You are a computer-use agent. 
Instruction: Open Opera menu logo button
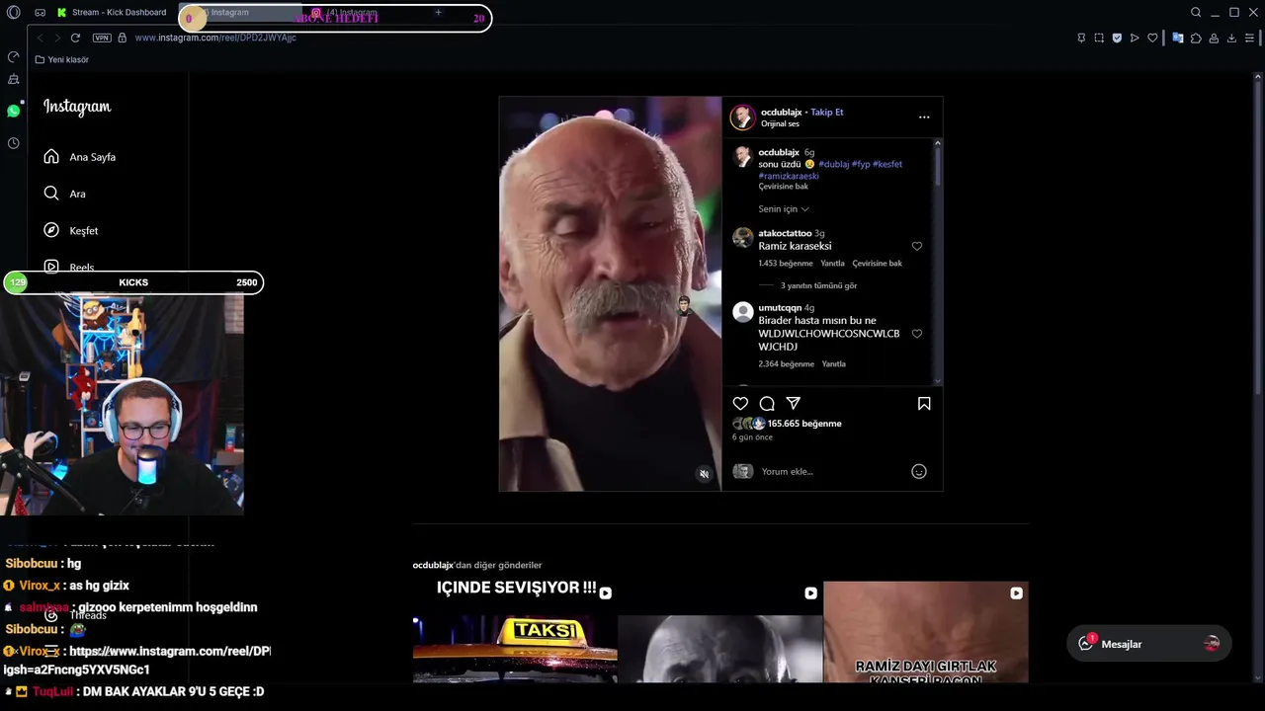[x=13, y=12]
